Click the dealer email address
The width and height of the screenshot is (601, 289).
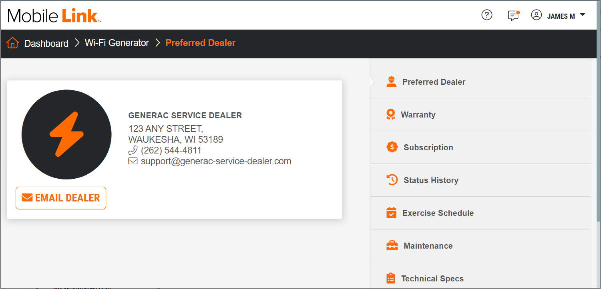point(216,161)
